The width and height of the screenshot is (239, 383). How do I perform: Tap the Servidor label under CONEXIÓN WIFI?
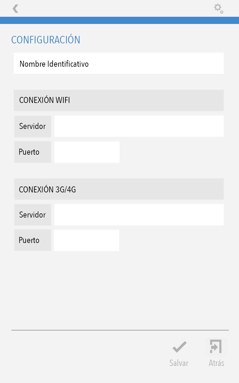pyautogui.click(x=33, y=126)
